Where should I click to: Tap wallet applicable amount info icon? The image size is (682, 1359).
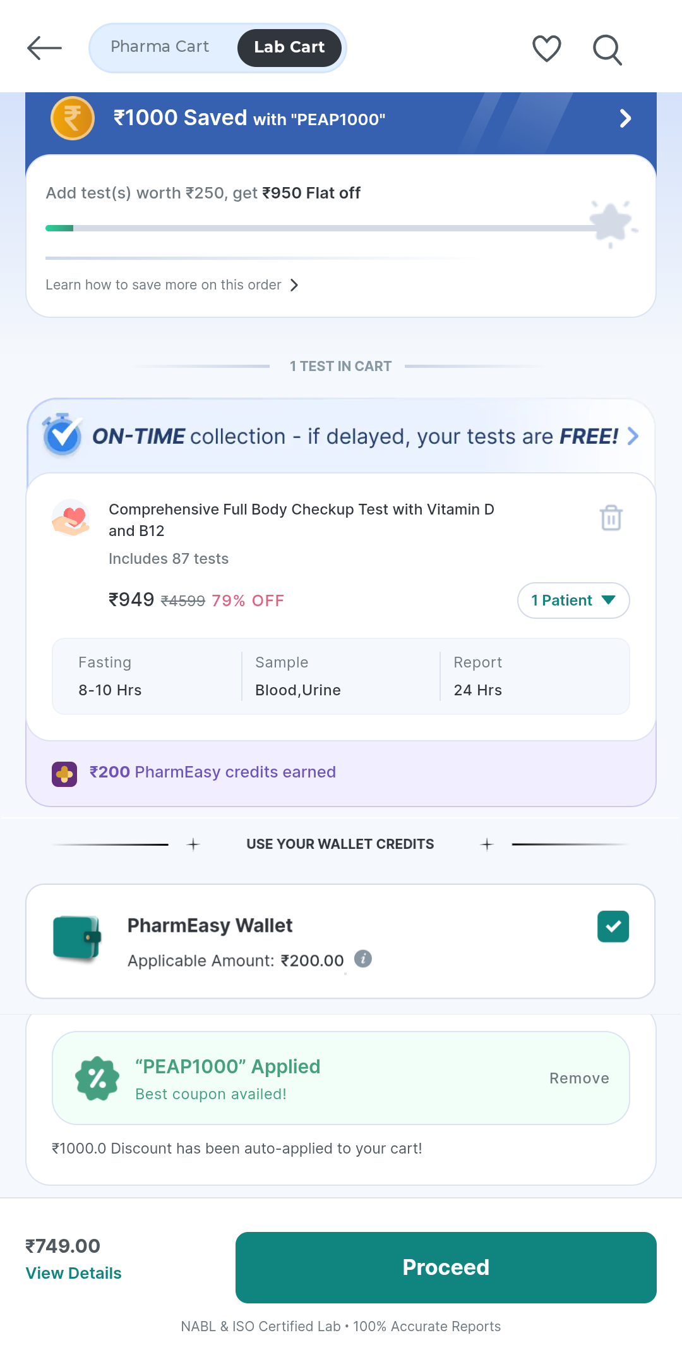coord(363,959)
